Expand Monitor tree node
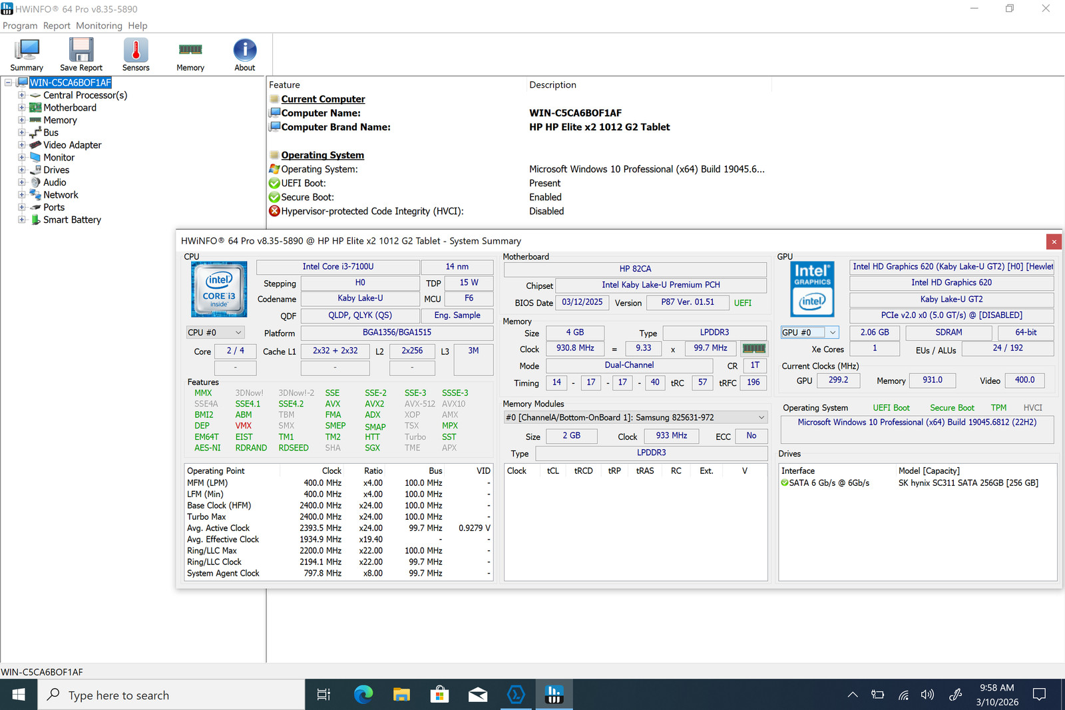 pyautogui.click(x=21, y=158)
